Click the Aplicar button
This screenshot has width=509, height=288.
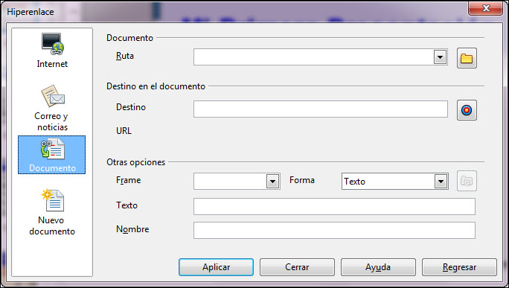point(217,267)
